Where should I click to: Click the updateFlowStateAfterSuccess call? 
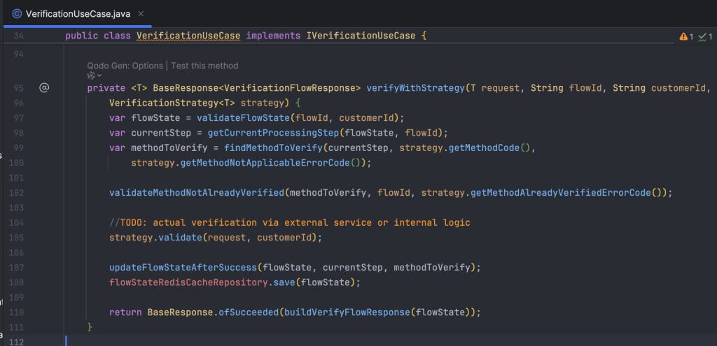183,268
